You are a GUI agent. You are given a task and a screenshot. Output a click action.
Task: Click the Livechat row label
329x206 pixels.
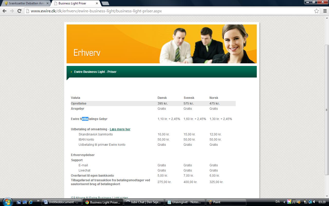coord(85,170)
